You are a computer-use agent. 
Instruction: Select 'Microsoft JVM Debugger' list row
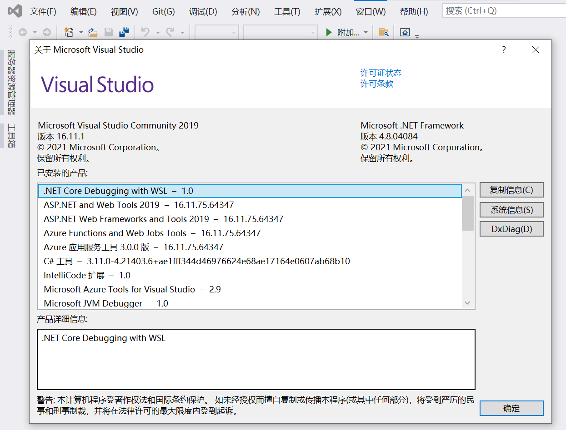(250, 303)
